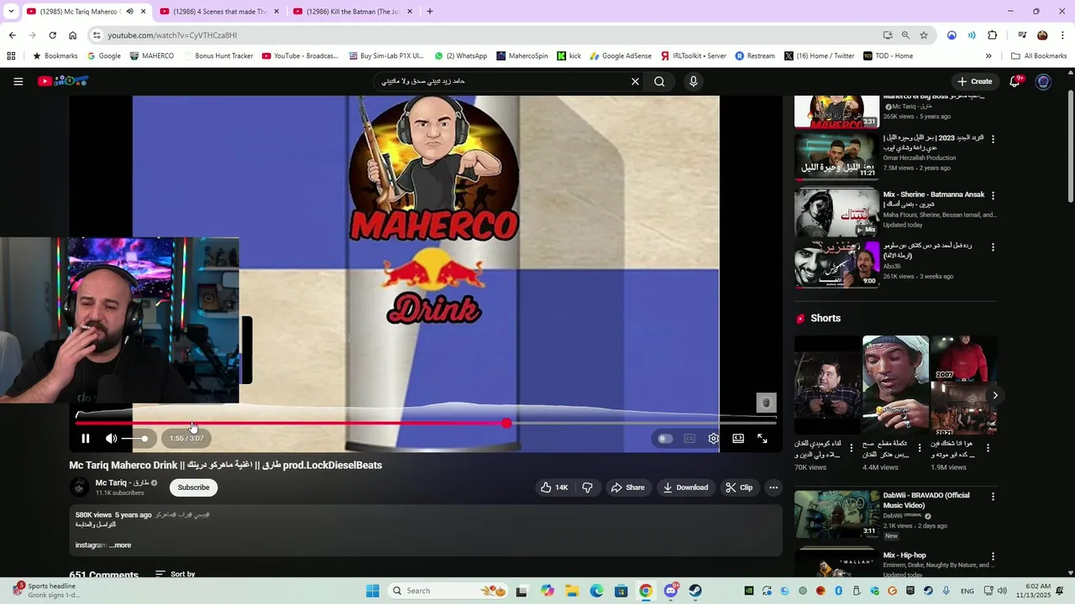Open the Mc Tariq channel avatar
The image size is (1075, 604).
(x=80, y=487)
